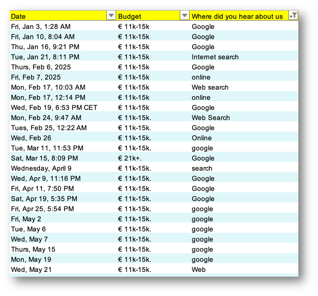Select the 'Internet search' cell
The height and width of the screenshot is (296, 318).
point(215,57)
